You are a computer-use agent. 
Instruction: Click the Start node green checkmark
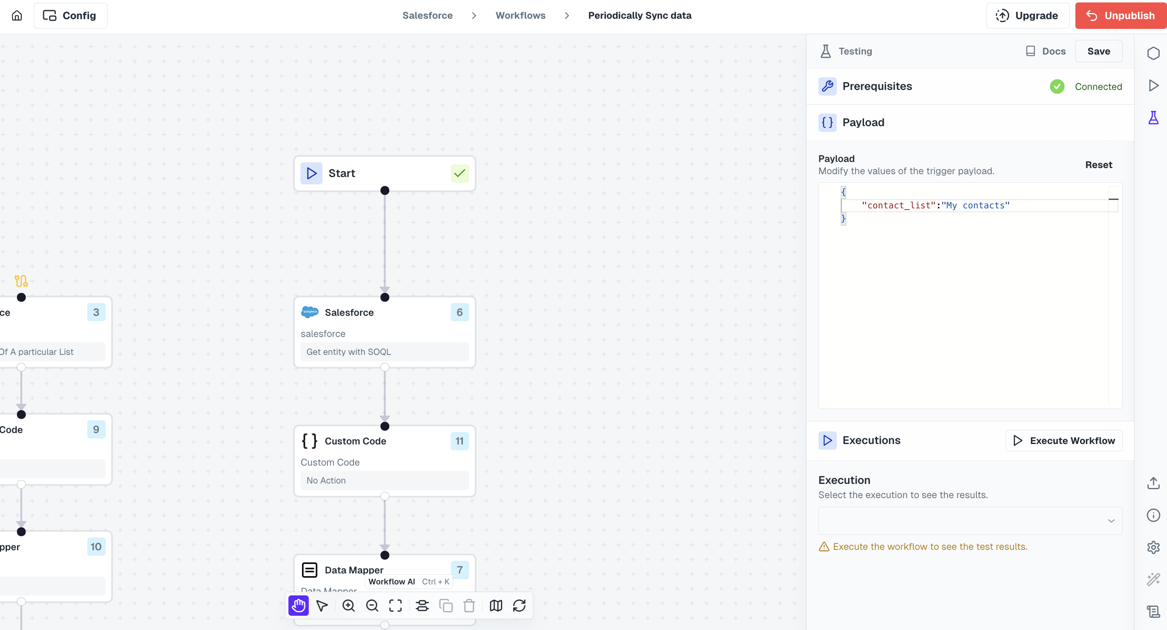coord(459,173)
